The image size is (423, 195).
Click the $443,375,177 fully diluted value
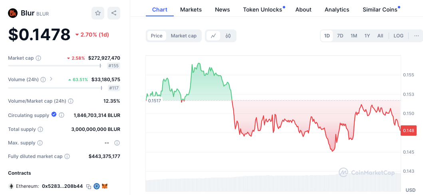pos(104,156)
